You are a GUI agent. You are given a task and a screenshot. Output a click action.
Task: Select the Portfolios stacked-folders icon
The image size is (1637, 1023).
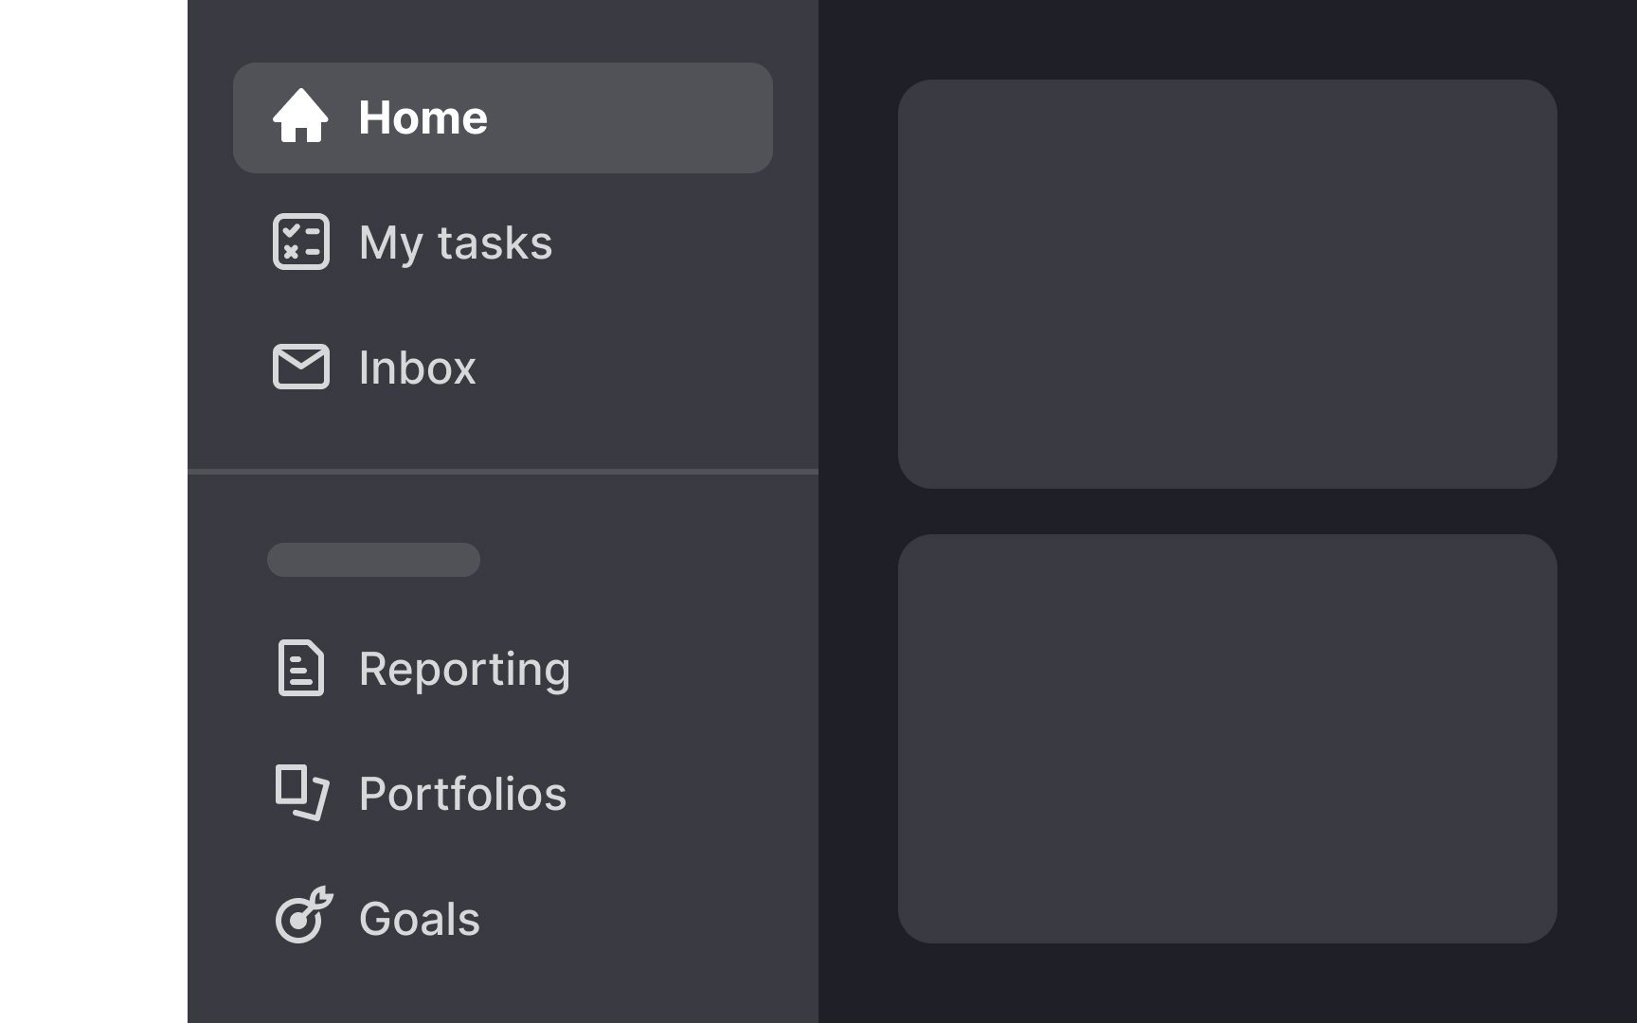(301, 794)
